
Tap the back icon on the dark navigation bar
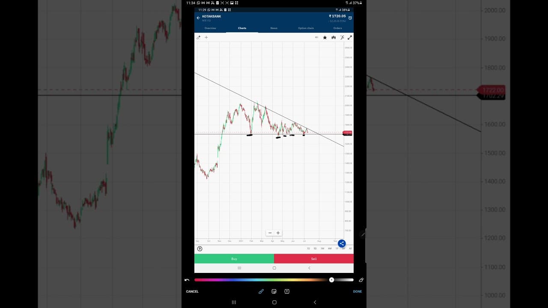315,302
